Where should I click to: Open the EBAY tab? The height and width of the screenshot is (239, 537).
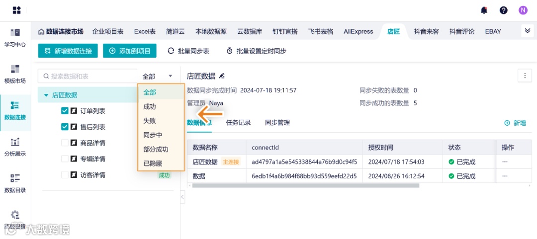point(493,31)
